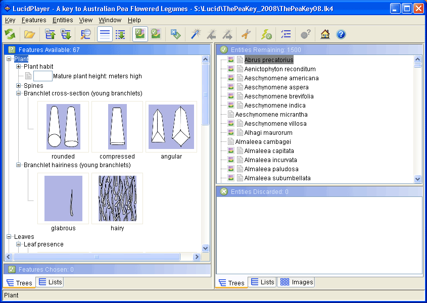Click the scissors prune icon in toolbar
The image size is (427, 303).
point(246,34)
